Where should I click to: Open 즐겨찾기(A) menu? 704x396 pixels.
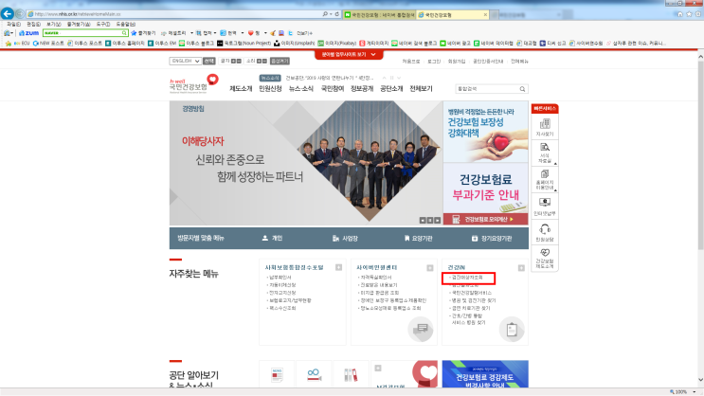click(x=79, y=25)
